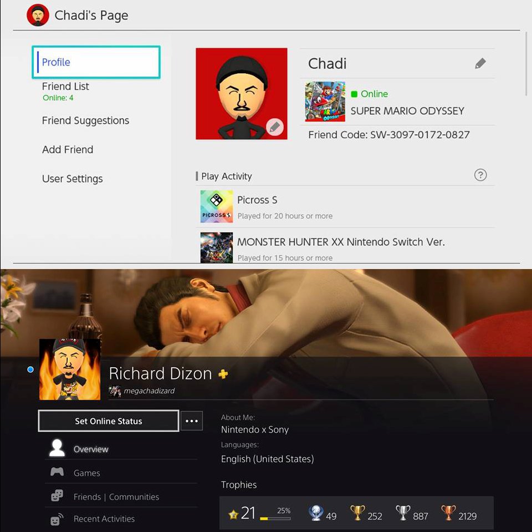Open the MONSTER HUNTER XX game icon
The image size is (532, 532).
[216, 247]
